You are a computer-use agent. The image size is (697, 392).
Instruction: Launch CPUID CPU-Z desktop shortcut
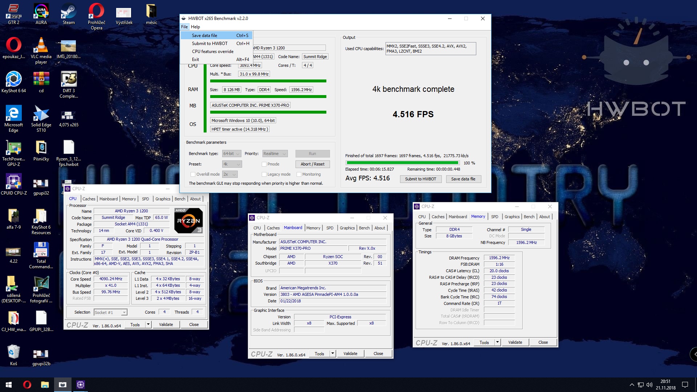(13, 185)
